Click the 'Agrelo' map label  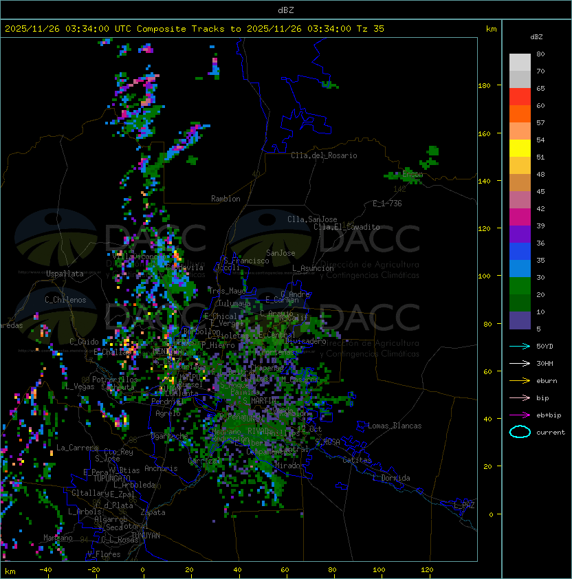[168, 413]
